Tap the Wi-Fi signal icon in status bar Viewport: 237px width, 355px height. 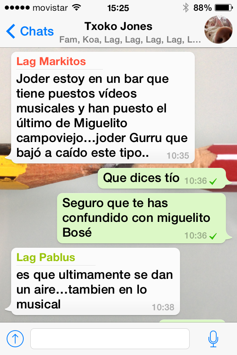[x=76, y=8]
